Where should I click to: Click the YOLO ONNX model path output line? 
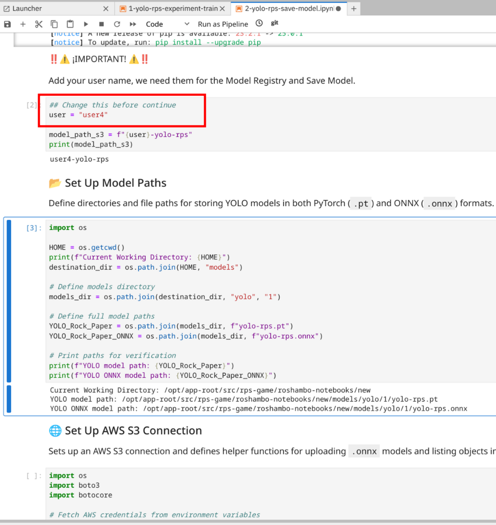coord(259,409)
